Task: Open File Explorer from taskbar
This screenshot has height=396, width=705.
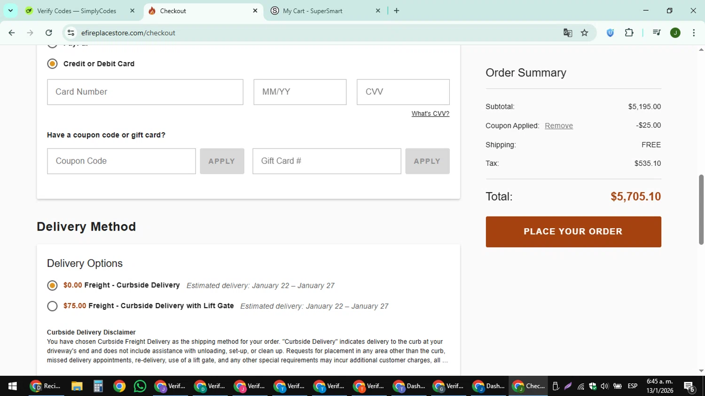Action: [x=77, y=386]
